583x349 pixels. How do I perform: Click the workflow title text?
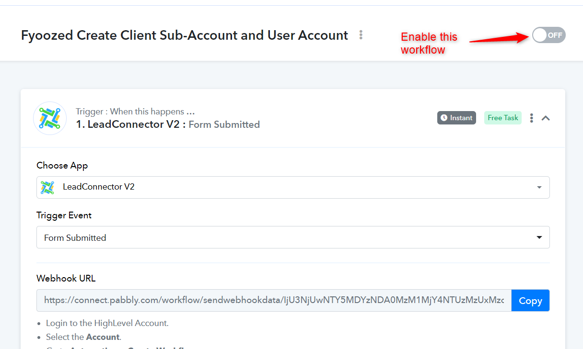pos(185,35)
